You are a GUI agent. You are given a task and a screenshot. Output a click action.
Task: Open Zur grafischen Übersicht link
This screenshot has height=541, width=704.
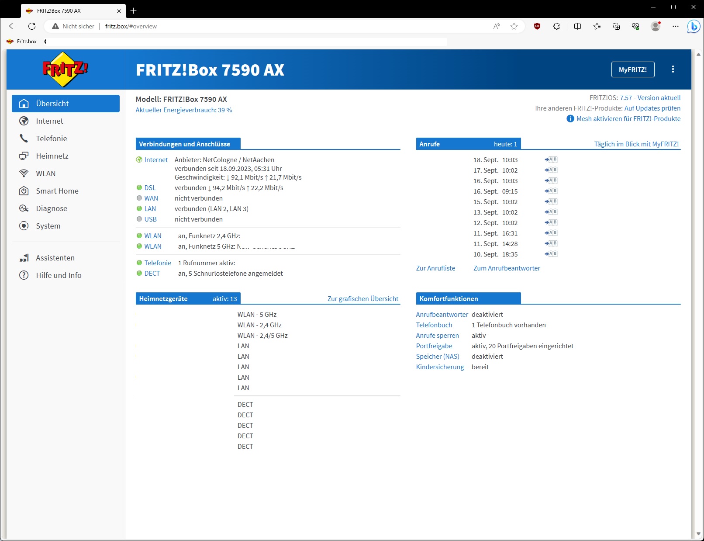363,299
